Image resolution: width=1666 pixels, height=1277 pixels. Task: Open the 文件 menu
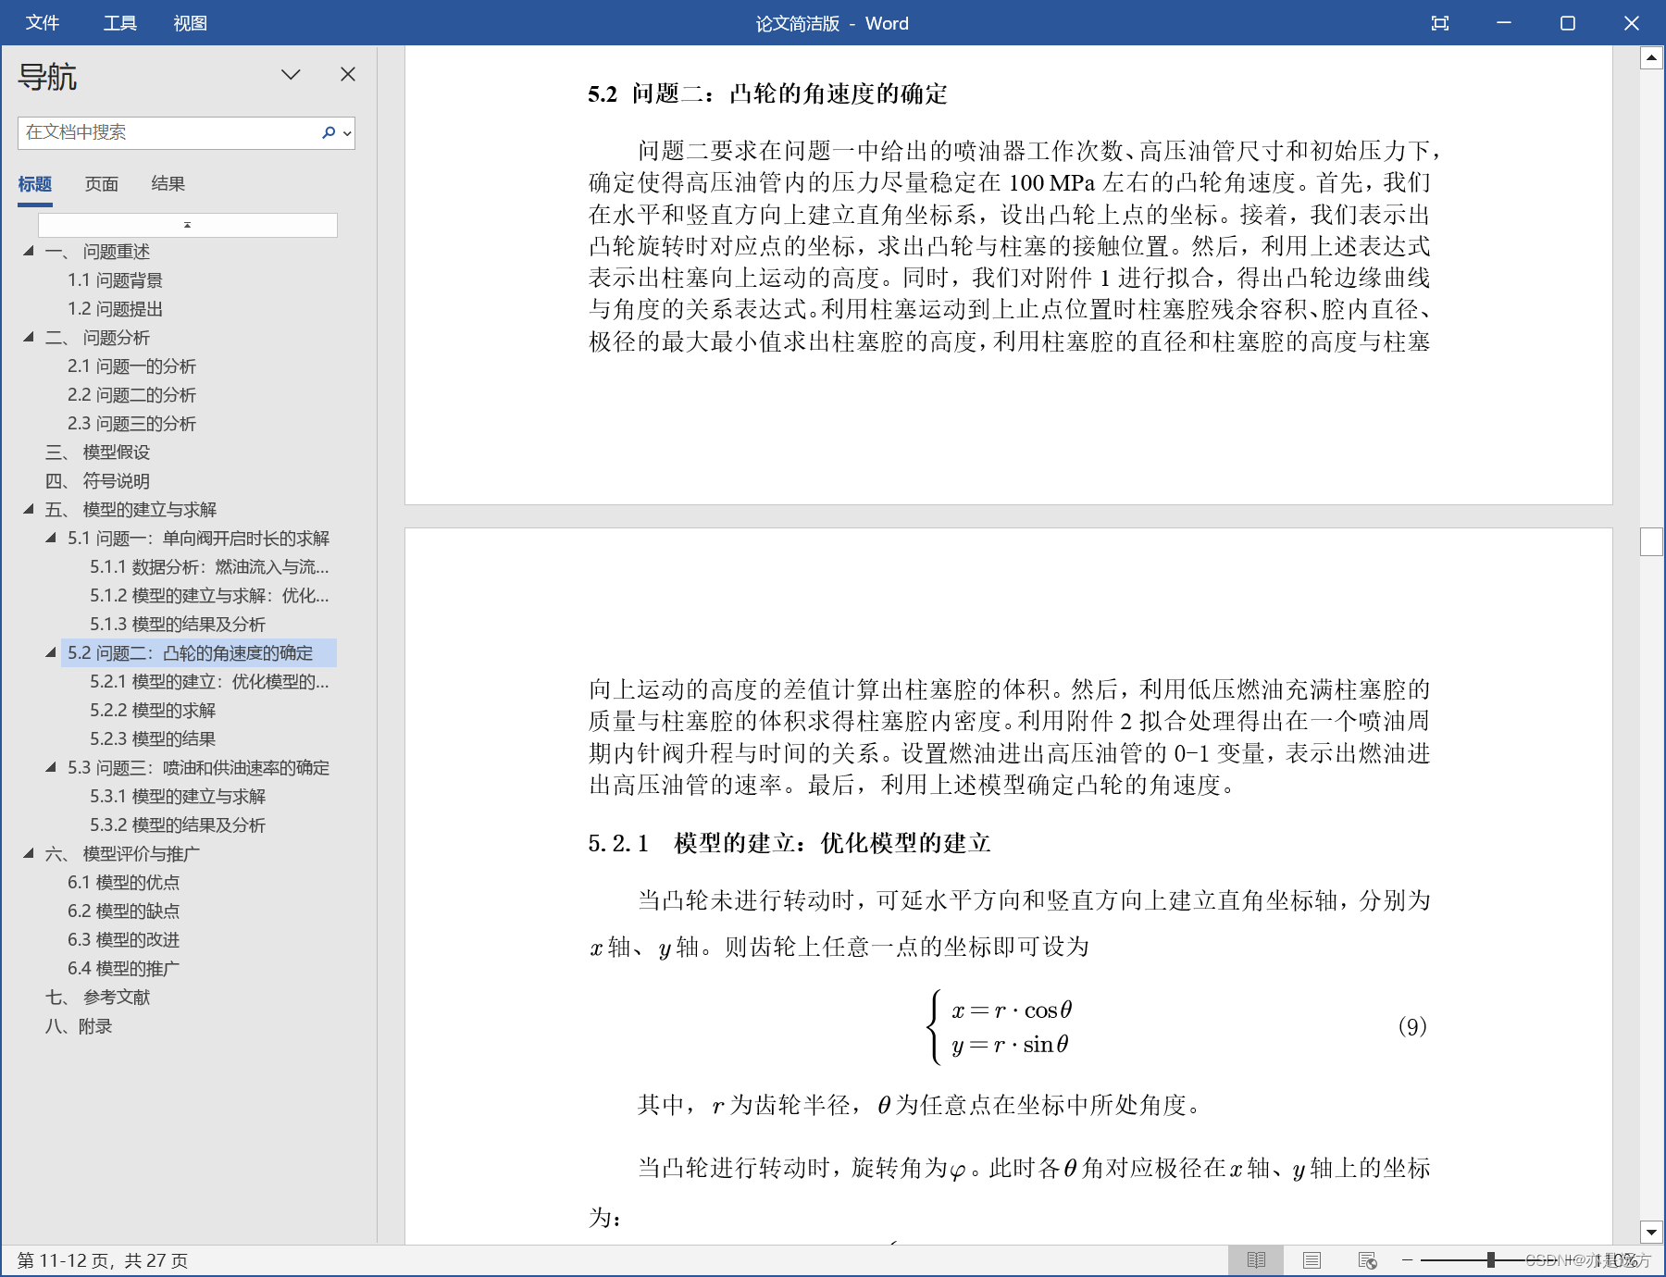coord(42,23)
